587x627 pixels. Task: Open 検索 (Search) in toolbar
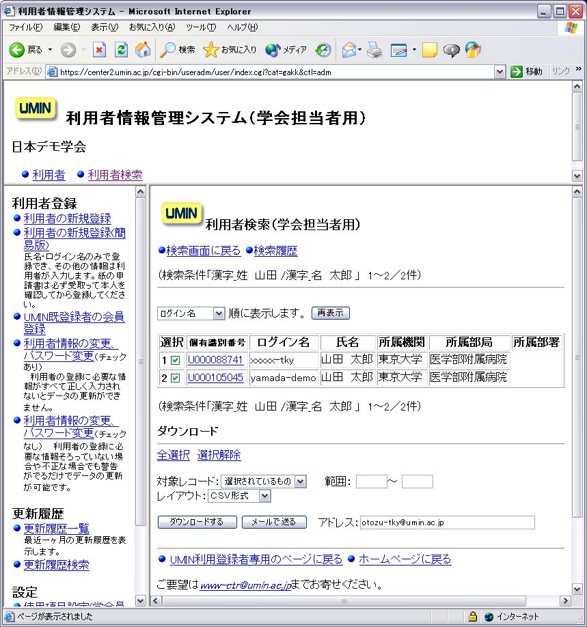coord(178,50)
